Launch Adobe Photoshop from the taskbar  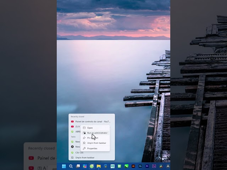[x=140, y=166]
